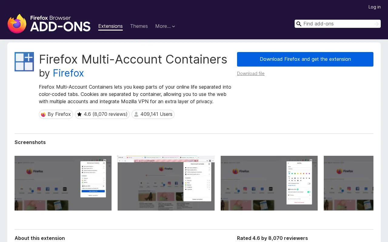Click the extension description paragraph
Viewport: 388px width, 242px height.
coord(135,94)
